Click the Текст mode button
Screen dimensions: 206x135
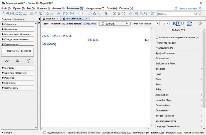coord(46,24)
